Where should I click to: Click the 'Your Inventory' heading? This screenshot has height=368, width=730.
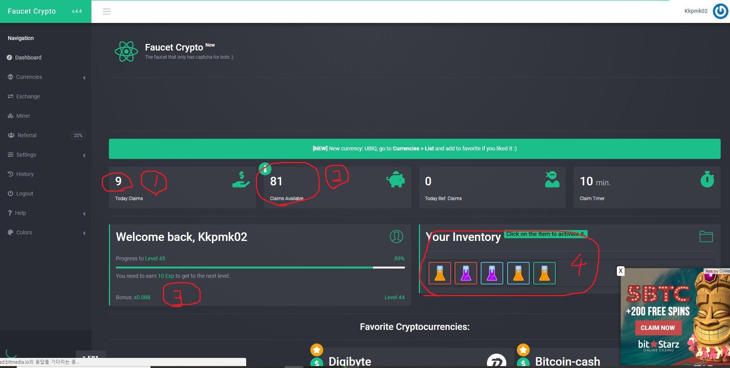463,237
